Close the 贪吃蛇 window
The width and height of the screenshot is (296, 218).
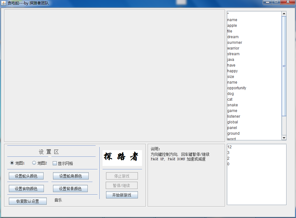(x=288, y=2)
